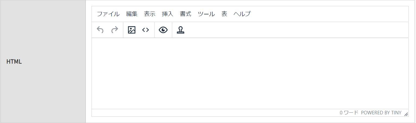Open the source code editor icon
The height and width of the screenshot is (123, 416).
[x=146, y=30]
